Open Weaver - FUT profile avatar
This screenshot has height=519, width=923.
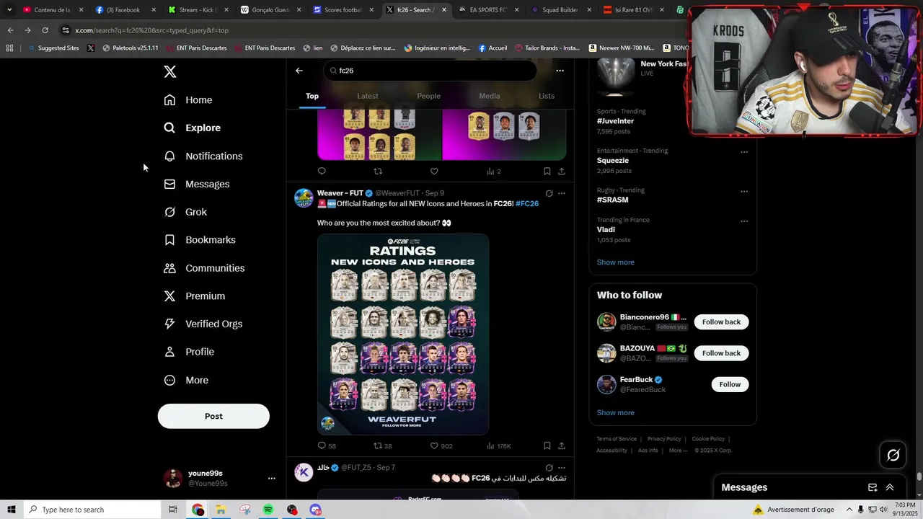(x=304, y=198)
